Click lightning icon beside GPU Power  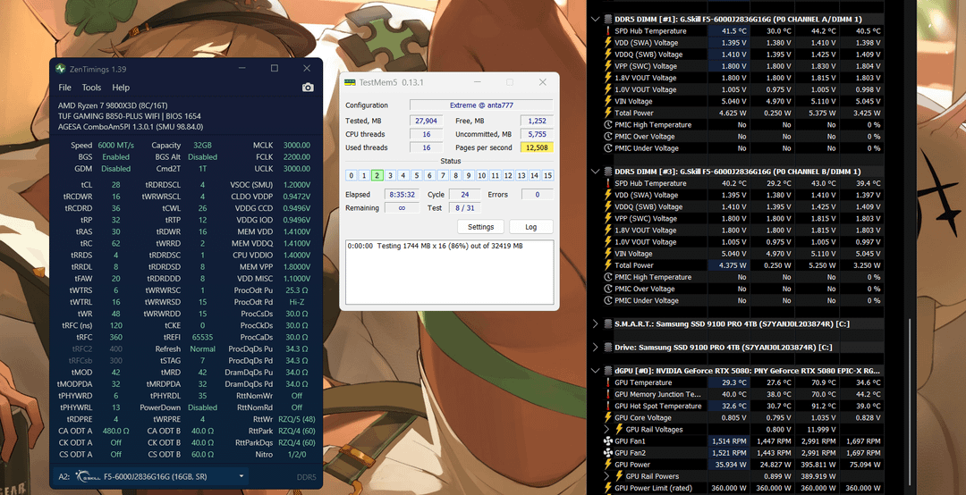[x=608, y=465]
